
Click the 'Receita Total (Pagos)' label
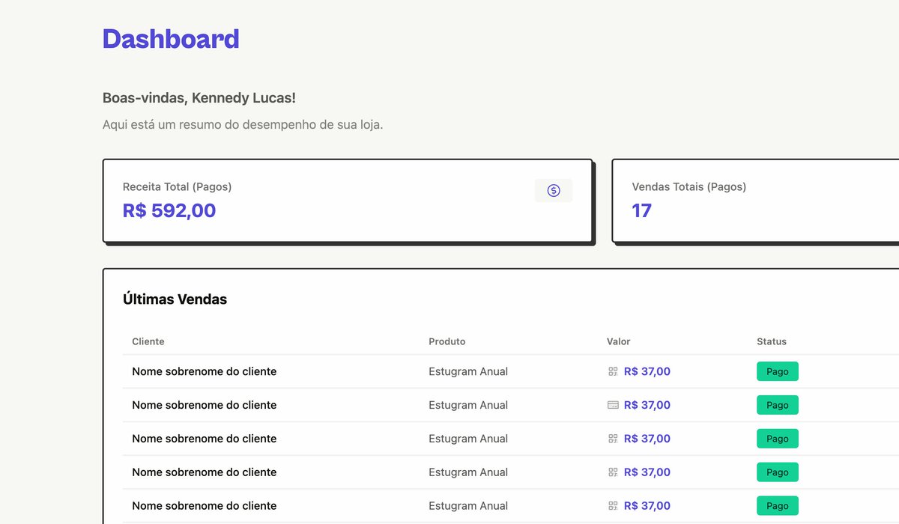(177, 187)
